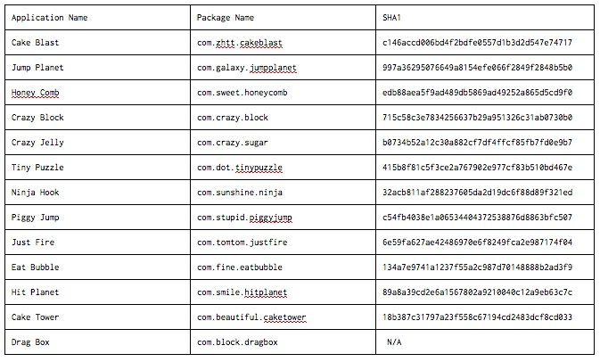The image size is (600, 362).
Task: Click the Piggy Jump application cell
Action: pos(97,218)
